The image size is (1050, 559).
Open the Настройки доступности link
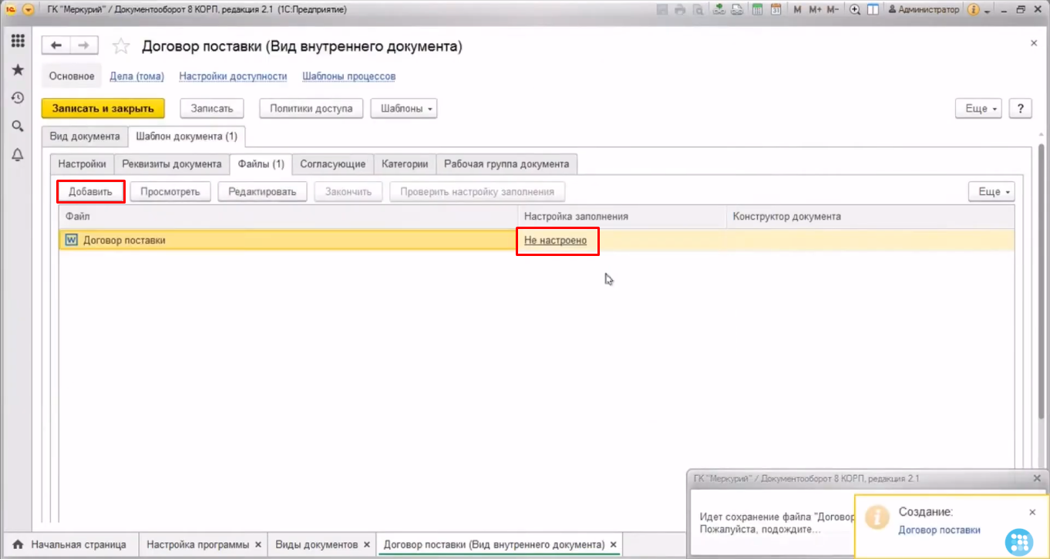click(x=233, y=76)
